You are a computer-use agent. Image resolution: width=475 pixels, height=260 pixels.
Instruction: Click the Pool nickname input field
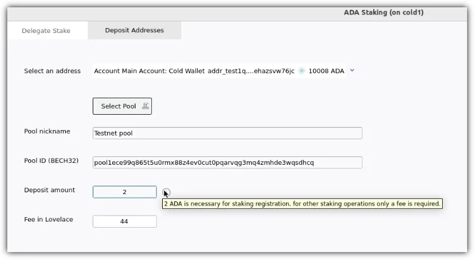click(x=227, y=133)
